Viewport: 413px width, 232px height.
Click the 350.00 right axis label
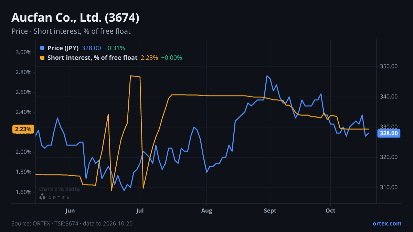coord(389,66)
